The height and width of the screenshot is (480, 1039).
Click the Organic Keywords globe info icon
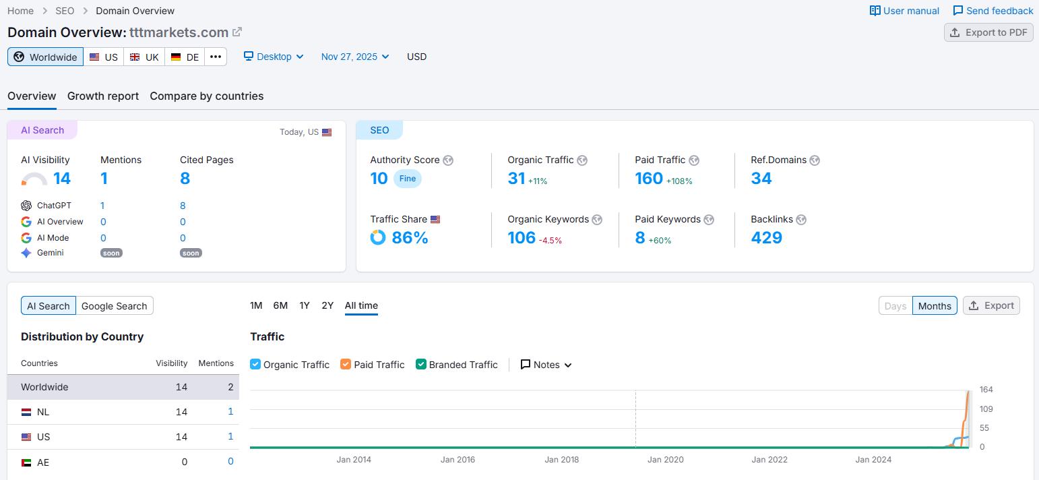(x=597, y=220)
